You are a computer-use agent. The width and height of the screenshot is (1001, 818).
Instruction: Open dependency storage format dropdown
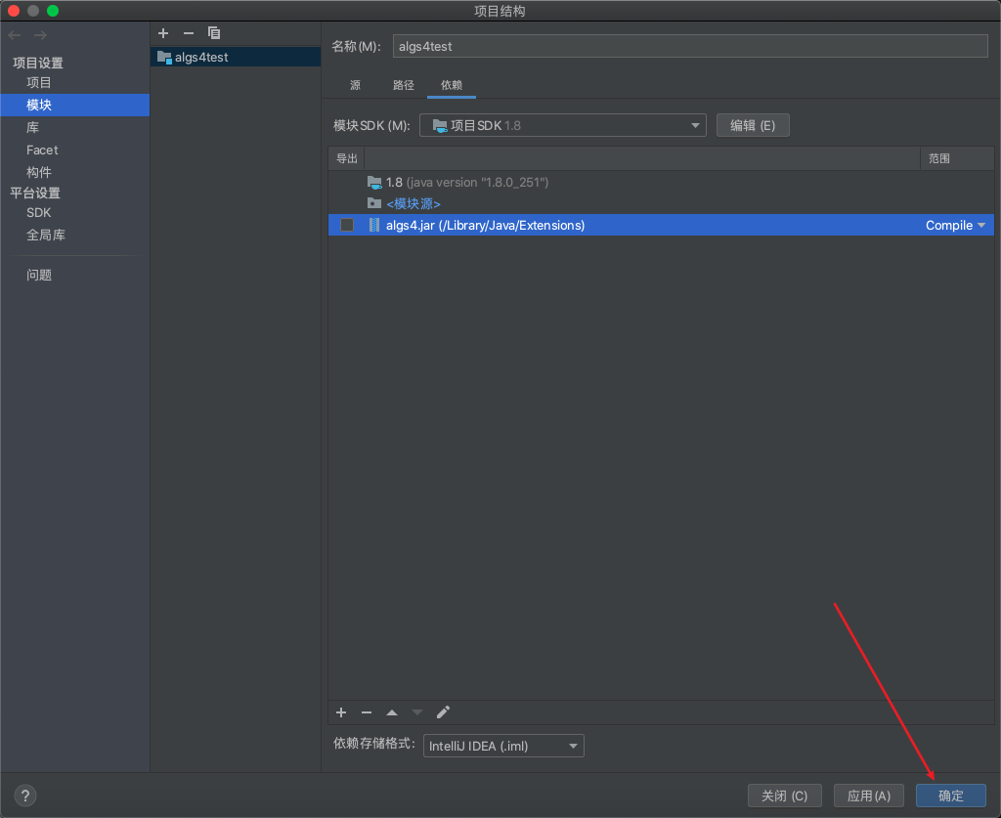pos(503,746)
